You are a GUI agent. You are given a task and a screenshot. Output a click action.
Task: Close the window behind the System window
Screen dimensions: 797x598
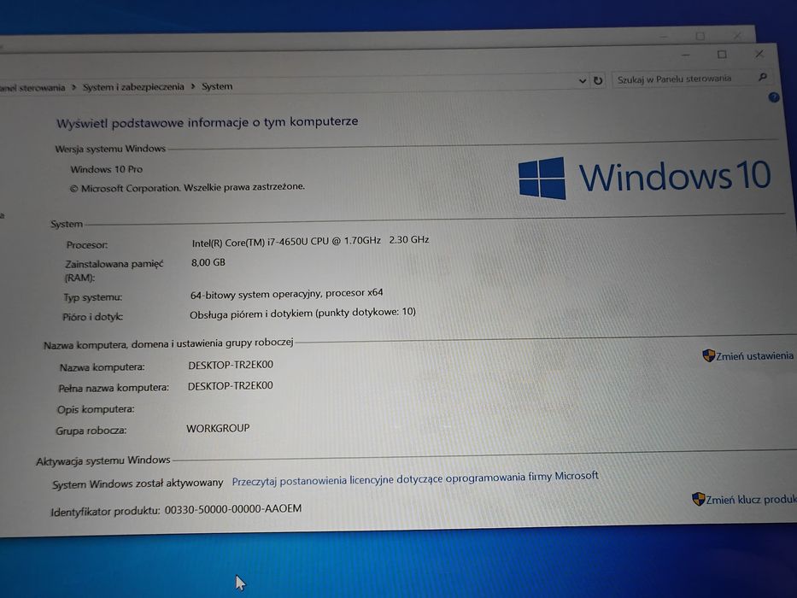point(737,36)
